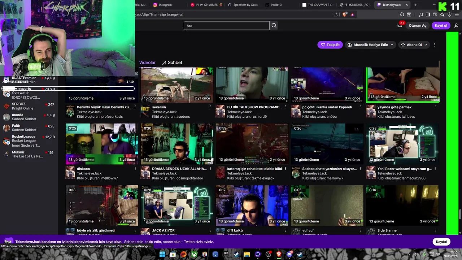Open Xbox app from the taskbar

(194, 254)
